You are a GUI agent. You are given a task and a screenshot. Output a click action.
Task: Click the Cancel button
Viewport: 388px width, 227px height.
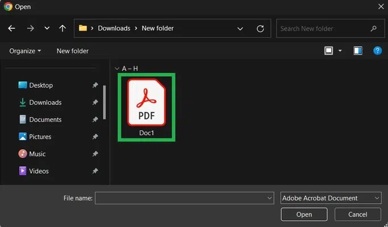pyautogui.click(x=357, y=215)
